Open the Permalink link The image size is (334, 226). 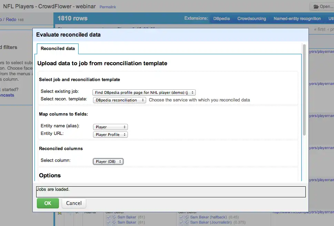(x=108, y=7)
